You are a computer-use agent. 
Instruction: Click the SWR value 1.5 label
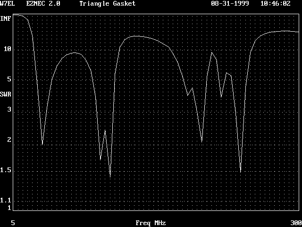pyautogui.click(x=6, y=170)
